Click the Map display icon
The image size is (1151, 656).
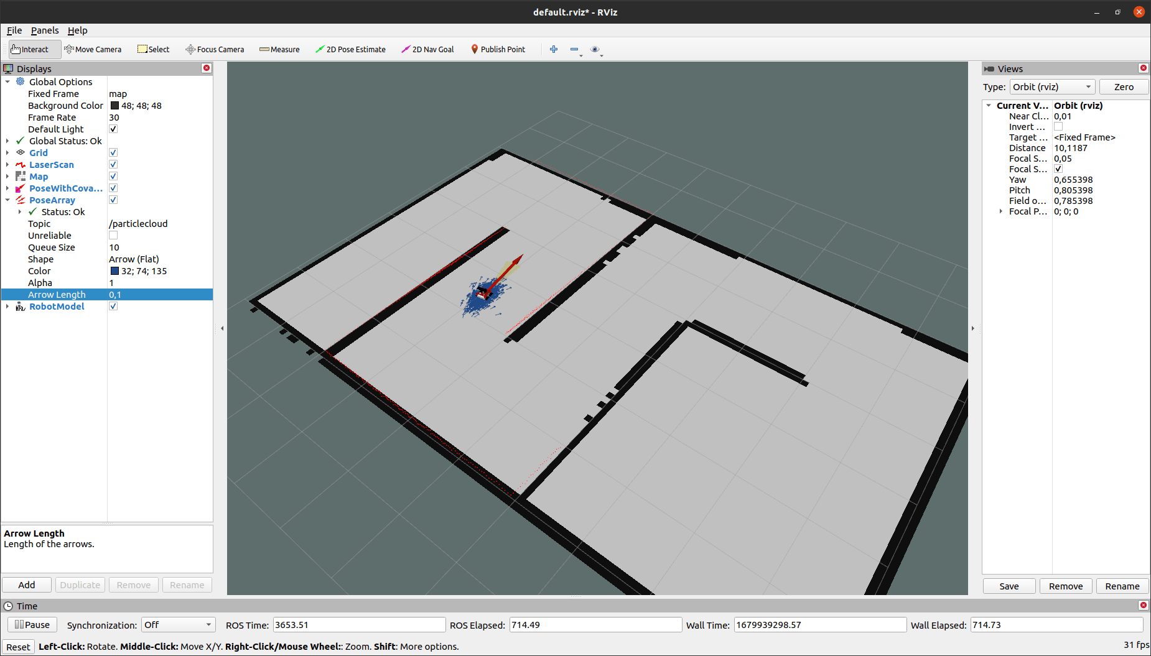pos(21,177)
